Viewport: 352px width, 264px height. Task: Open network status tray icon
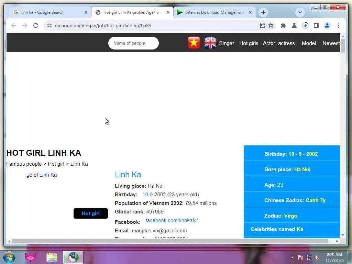pyautogui.click(x=309, y=258)
